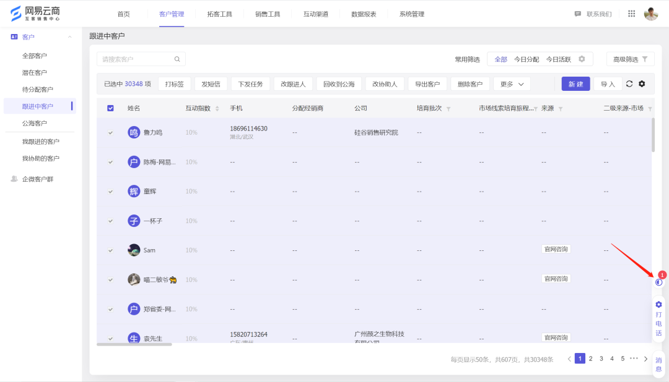Viewport: 669px width, 382px height.
Task: Open the 更多 dropdown menu
Action: point(511,83)
